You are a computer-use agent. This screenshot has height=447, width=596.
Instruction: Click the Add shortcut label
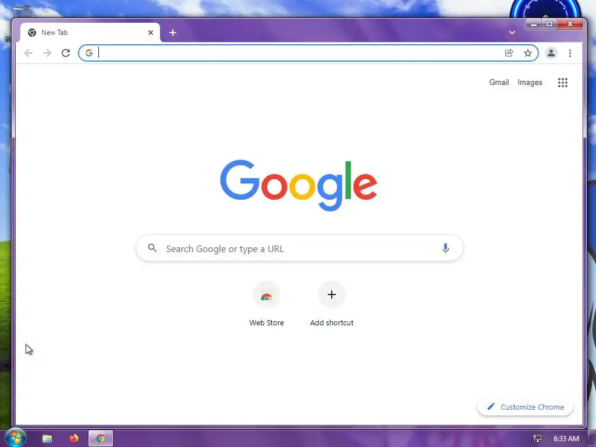click(332, 322)
